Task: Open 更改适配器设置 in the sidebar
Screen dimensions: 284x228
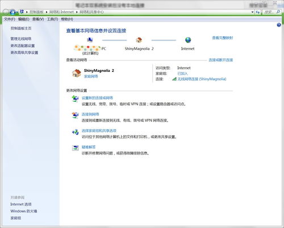Action: click(x=23, y=46)
